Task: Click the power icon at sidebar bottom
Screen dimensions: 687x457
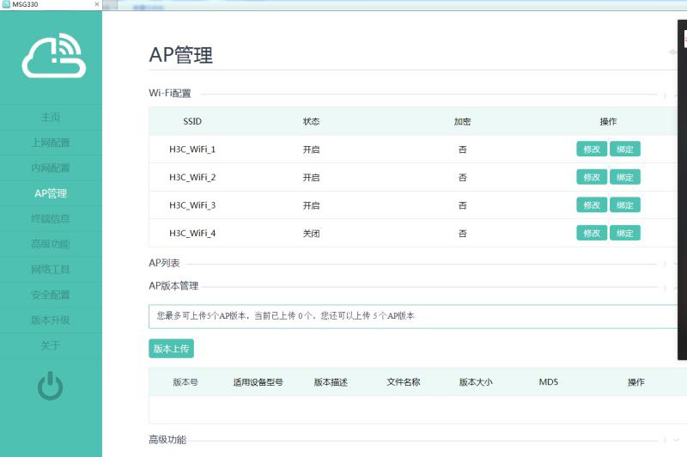Action: [x=51, y=386]
